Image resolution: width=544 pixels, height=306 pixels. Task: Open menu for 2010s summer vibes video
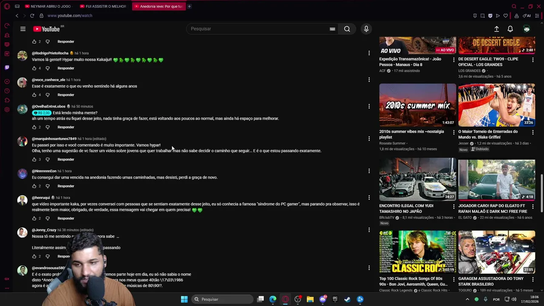[x=453, y=133]
